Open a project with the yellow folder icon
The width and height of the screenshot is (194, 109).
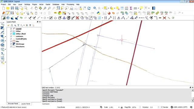coord(8,8)
